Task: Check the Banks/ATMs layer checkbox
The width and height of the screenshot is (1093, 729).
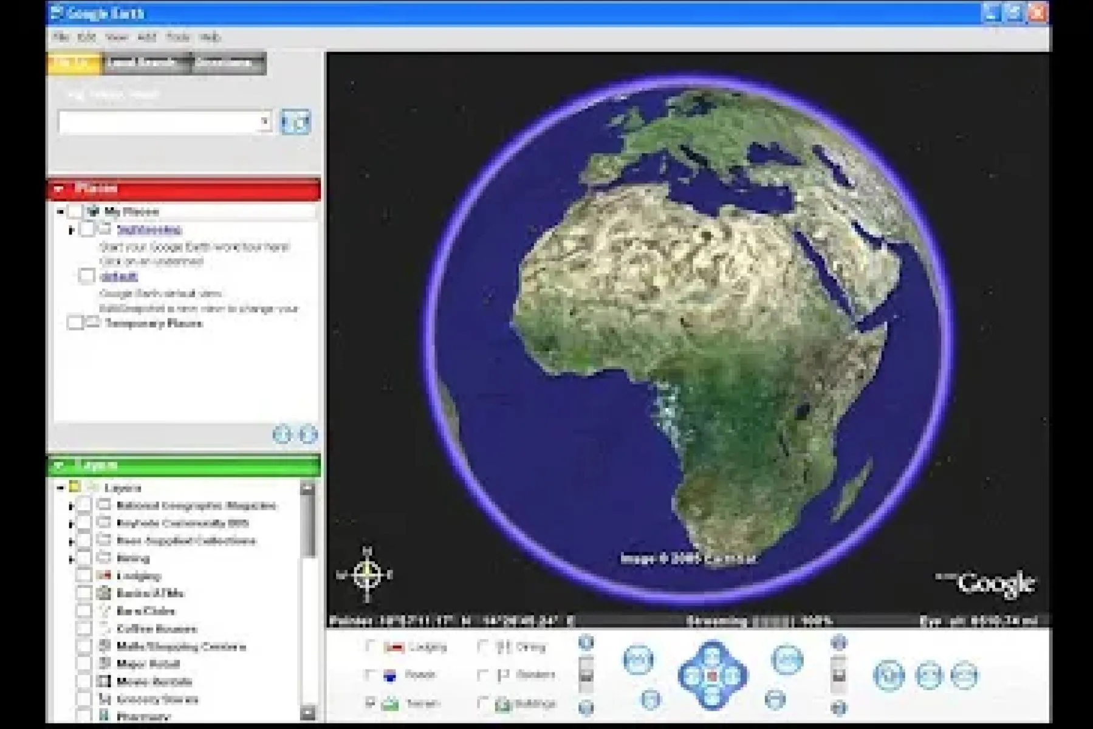Action: pos(84,593)
